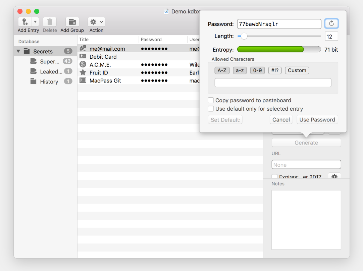The width and height of the screenshot is (363, 271).
Task: Select the A.C.M.E. entry title
Action: [x=100, y=65]
